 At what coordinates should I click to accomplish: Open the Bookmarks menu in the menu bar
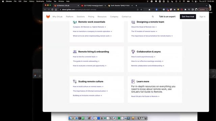[40, 1]
